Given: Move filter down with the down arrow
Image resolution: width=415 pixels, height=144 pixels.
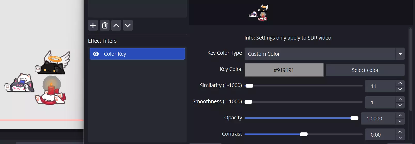Looking at the screenshot, I should coord(128,25).
